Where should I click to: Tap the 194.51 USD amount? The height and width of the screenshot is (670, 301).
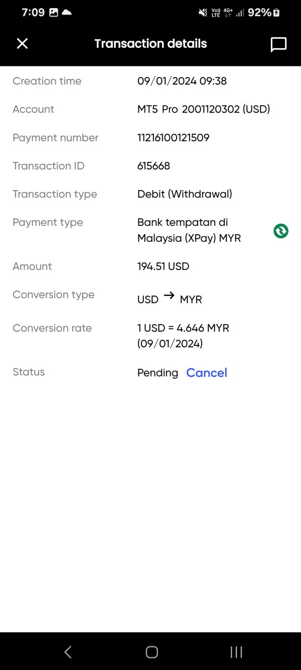pyautogui.click(x=163, y=266)
